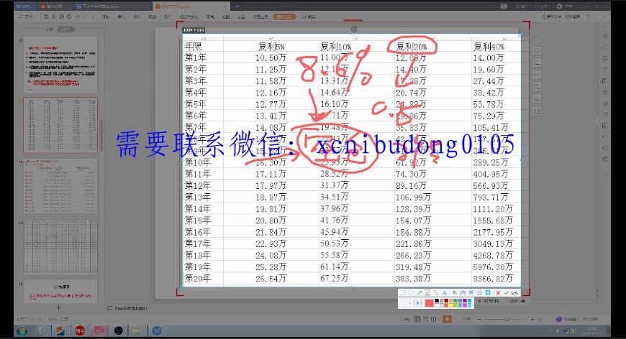Image resolution: width=626 pixels, height=339 pixels.
Task: Add a new slide with the plus button
Action: tap(58, 308)
